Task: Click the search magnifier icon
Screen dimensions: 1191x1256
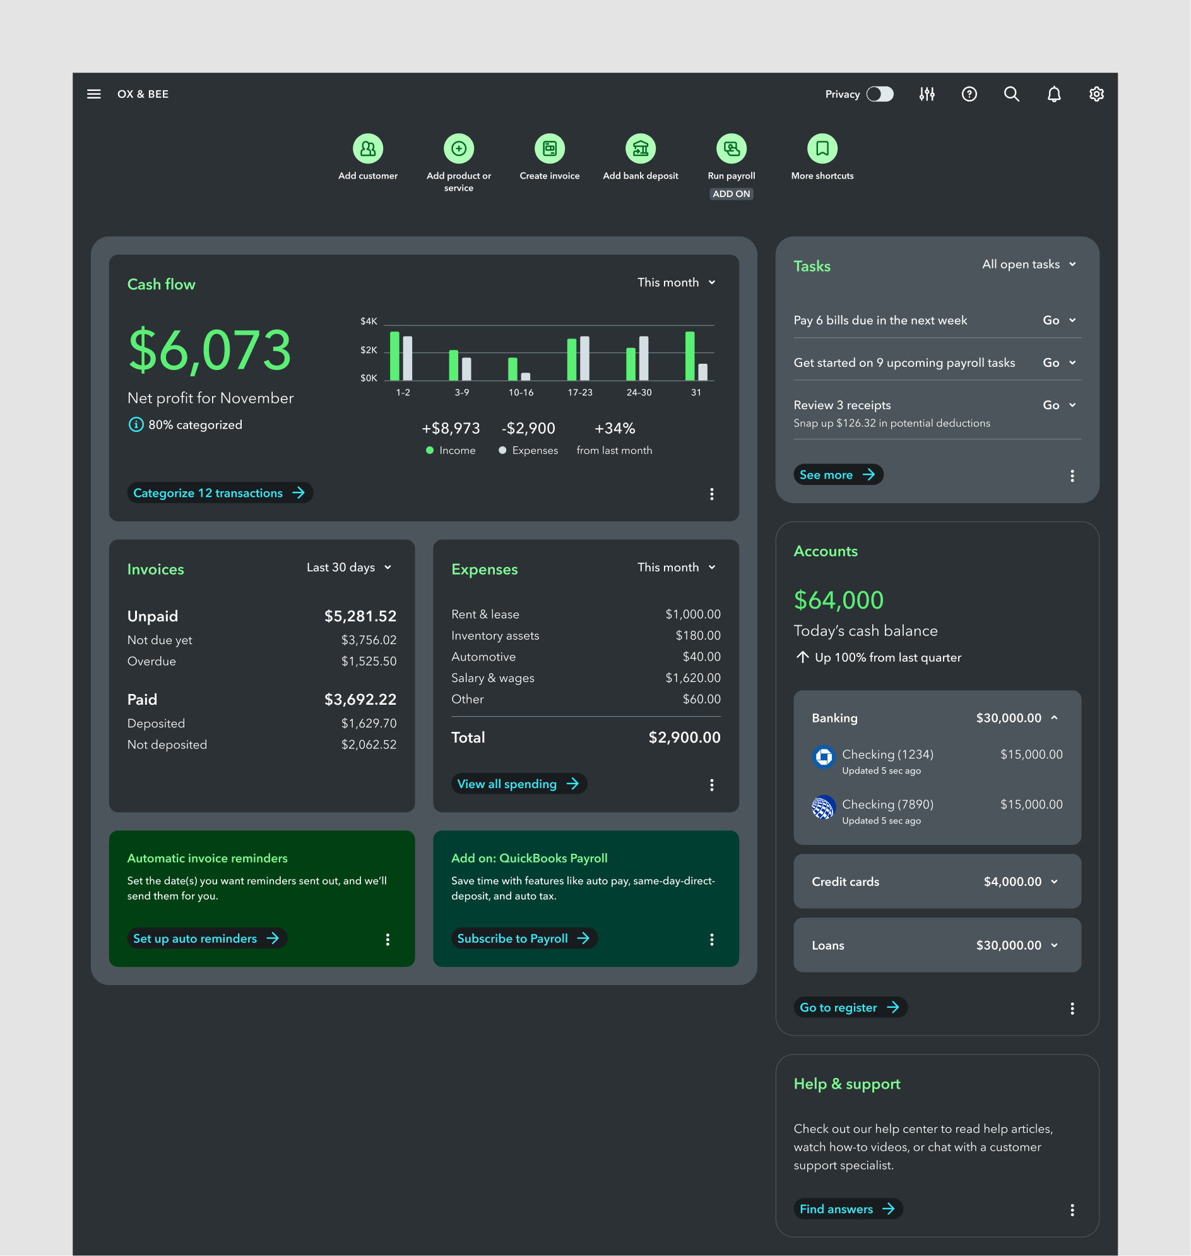Action: click(1011, 94)
